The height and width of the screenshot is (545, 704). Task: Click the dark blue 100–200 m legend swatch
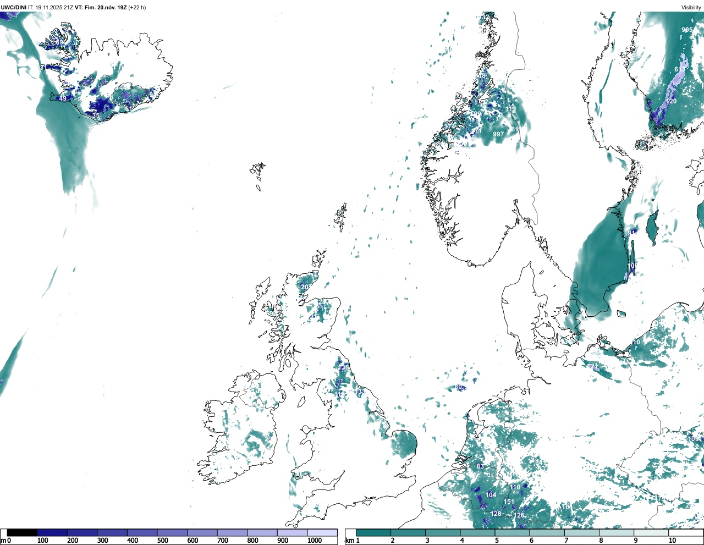pyautogui.click(x=52, y=533)
